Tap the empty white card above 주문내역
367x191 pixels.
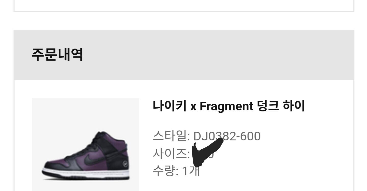184,5
